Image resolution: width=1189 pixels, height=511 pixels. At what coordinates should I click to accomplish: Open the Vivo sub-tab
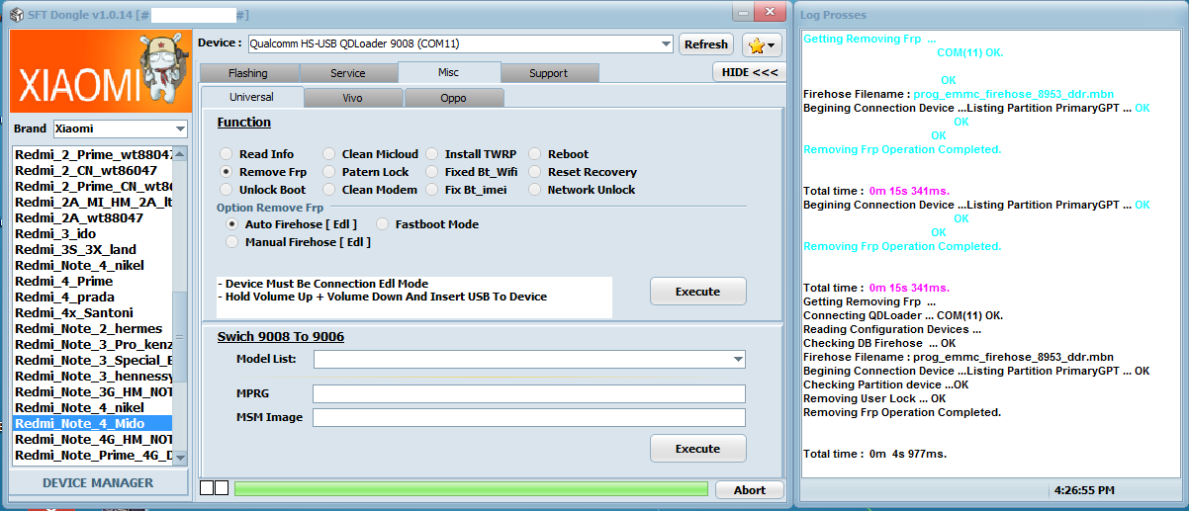point(353,98)
